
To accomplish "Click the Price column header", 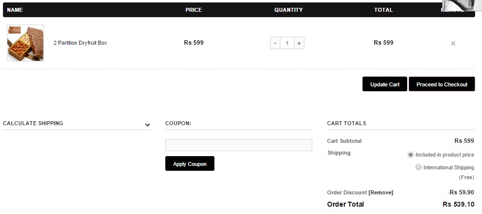I will click(x=193, y=10).
